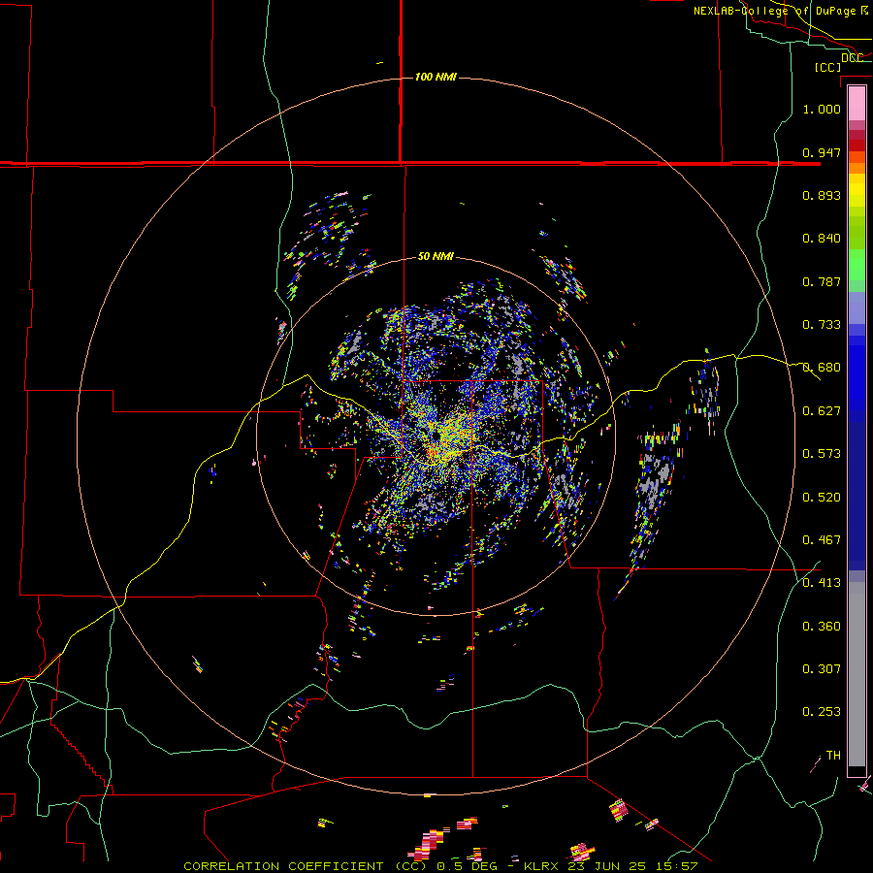Image resolution: width=873 pixels, height=873 pixels.
Task: Click the 0.787 scale value
Action: [822, 281]
